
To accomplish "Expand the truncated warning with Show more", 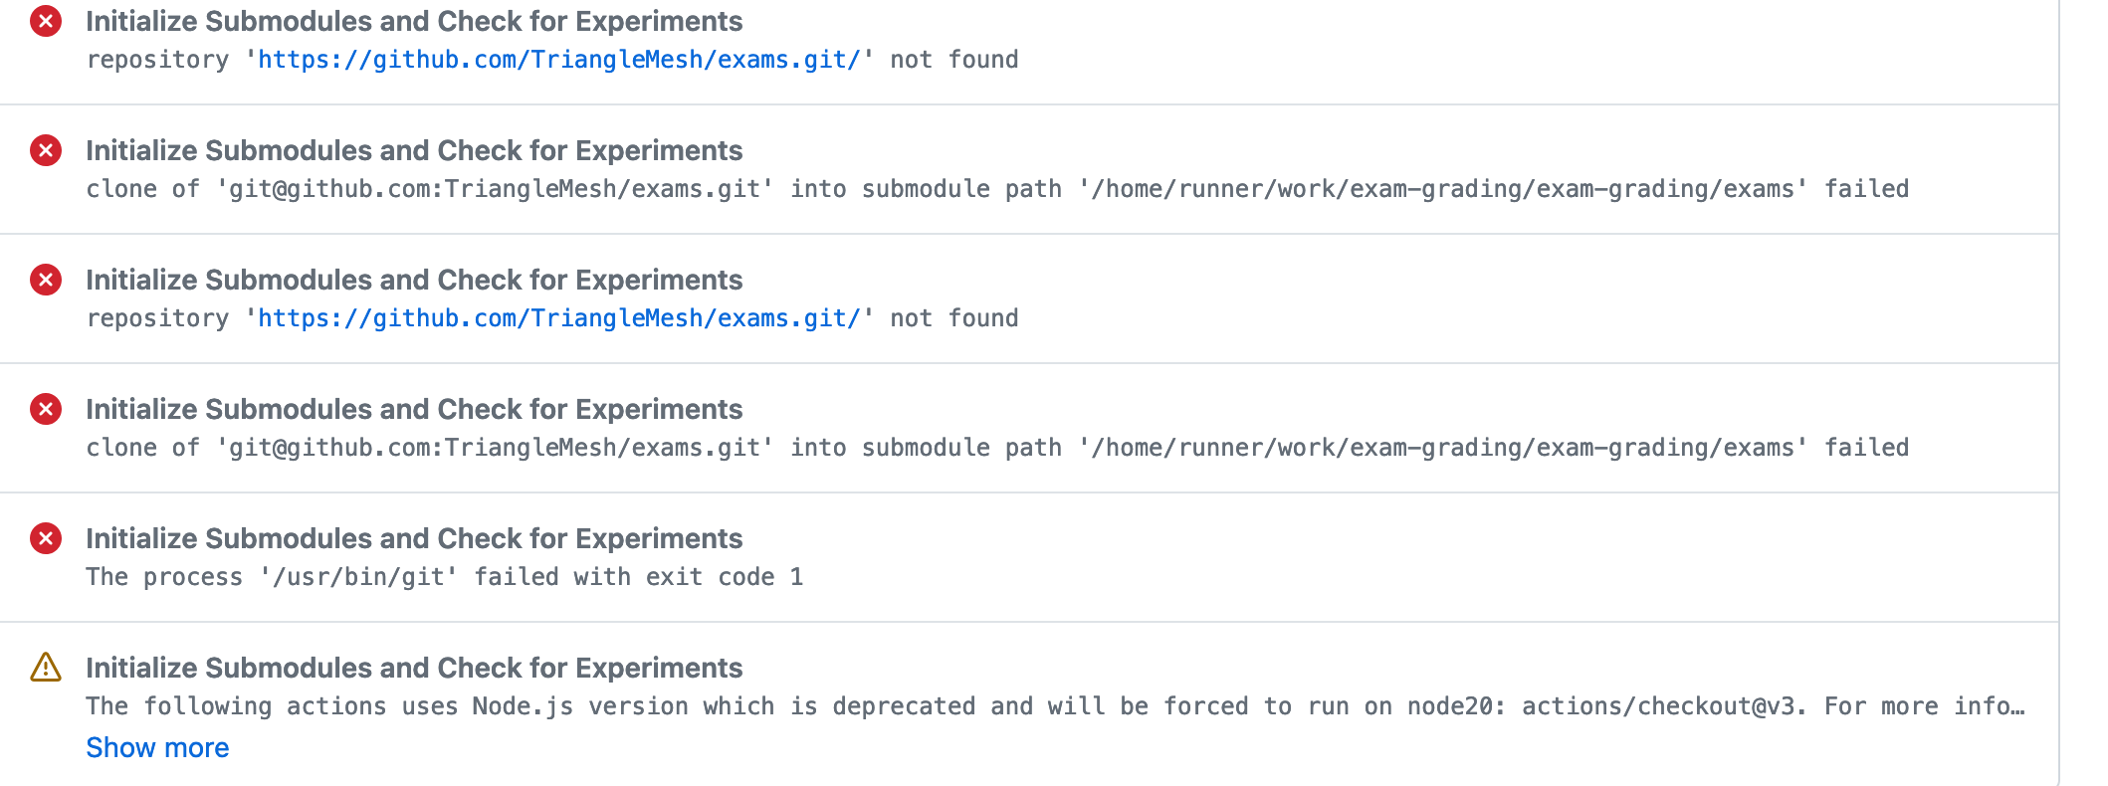I will click(x=157, y=747).
